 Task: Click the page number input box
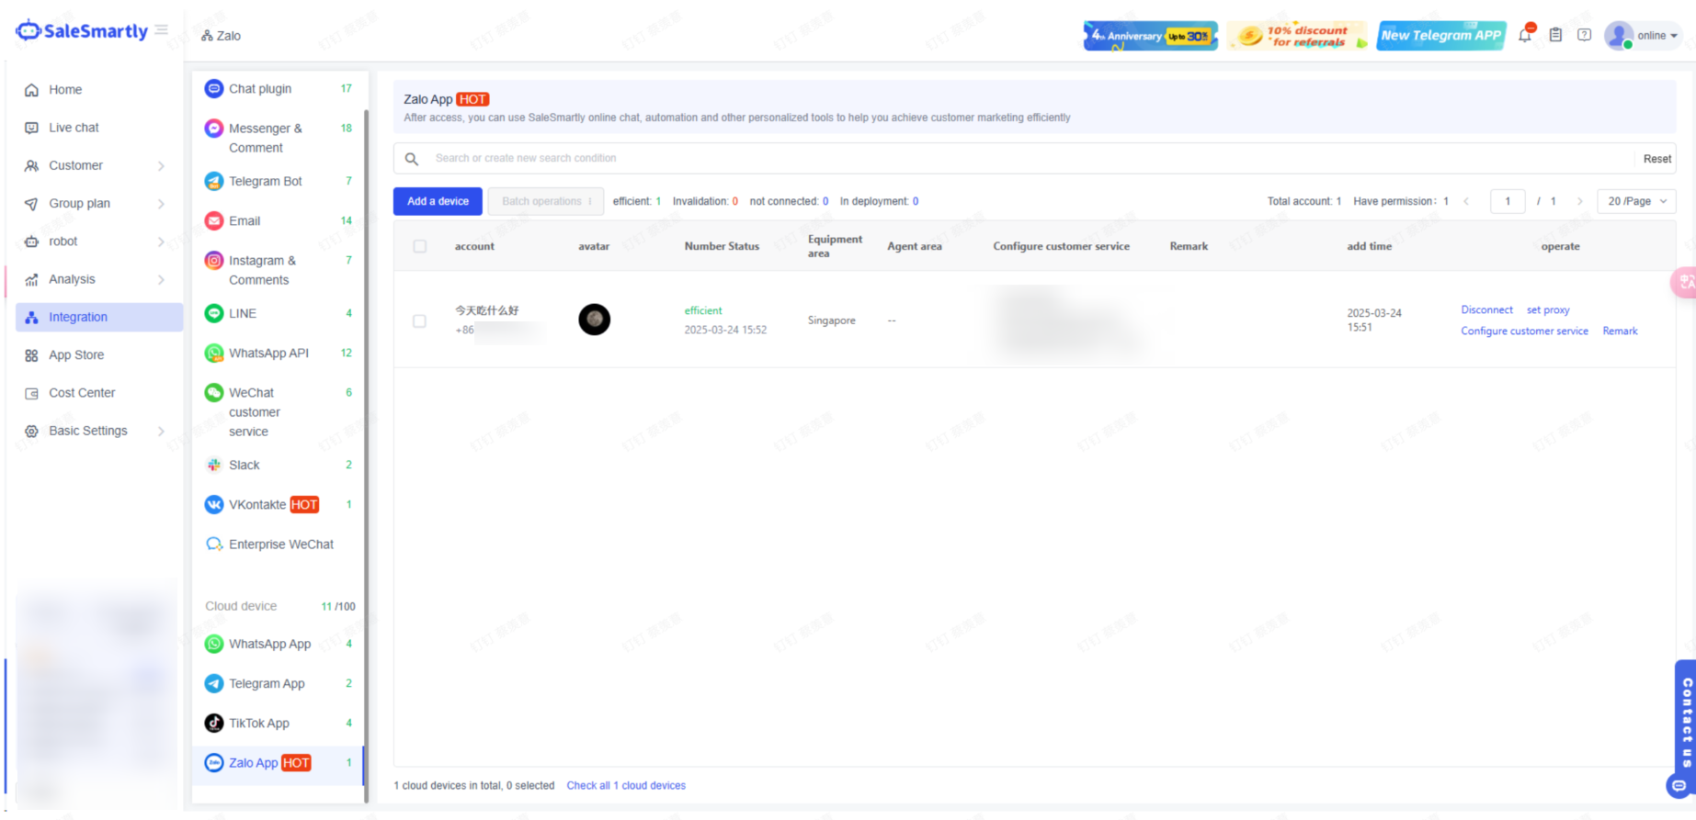(1508, 202)
